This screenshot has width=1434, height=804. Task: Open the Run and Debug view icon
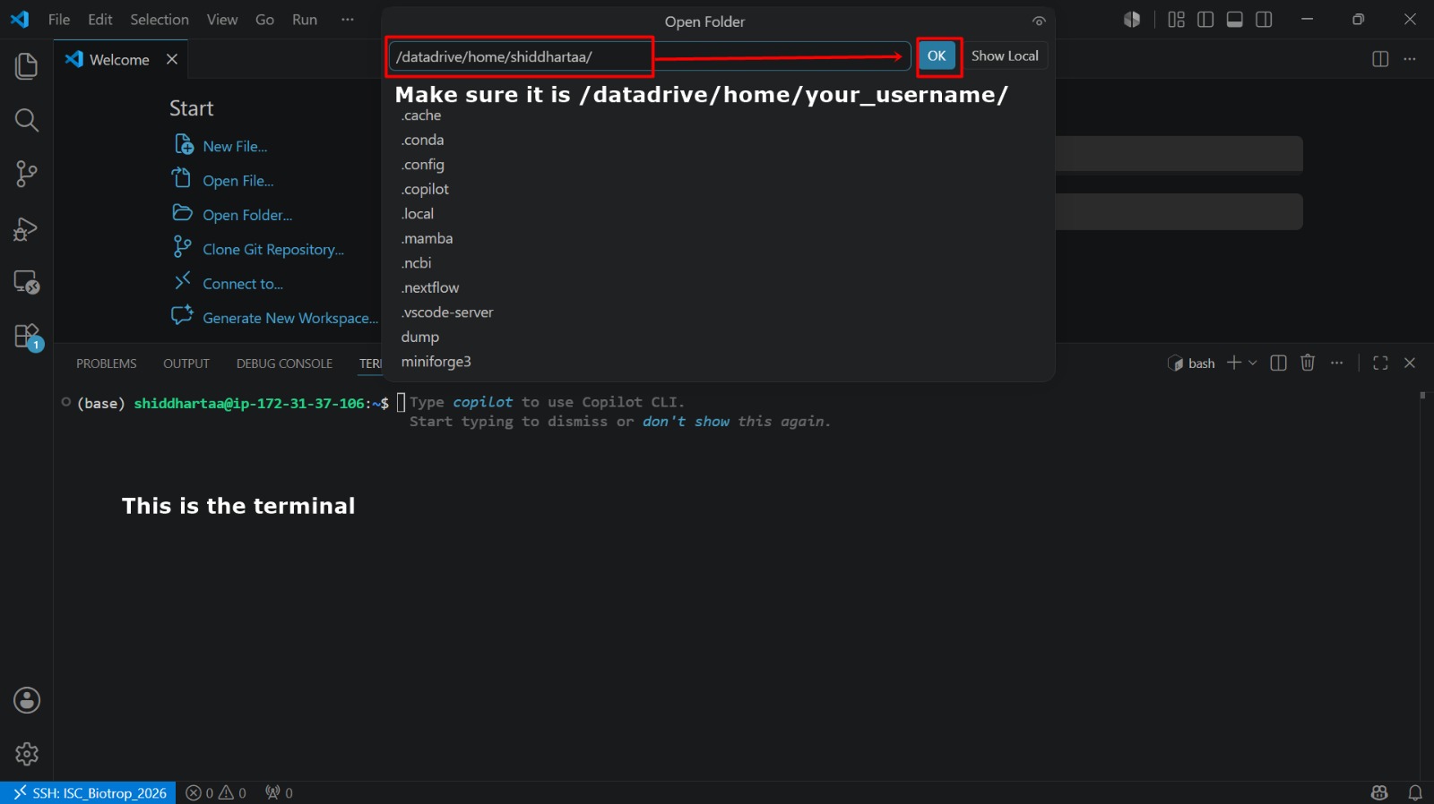(26, 228)
